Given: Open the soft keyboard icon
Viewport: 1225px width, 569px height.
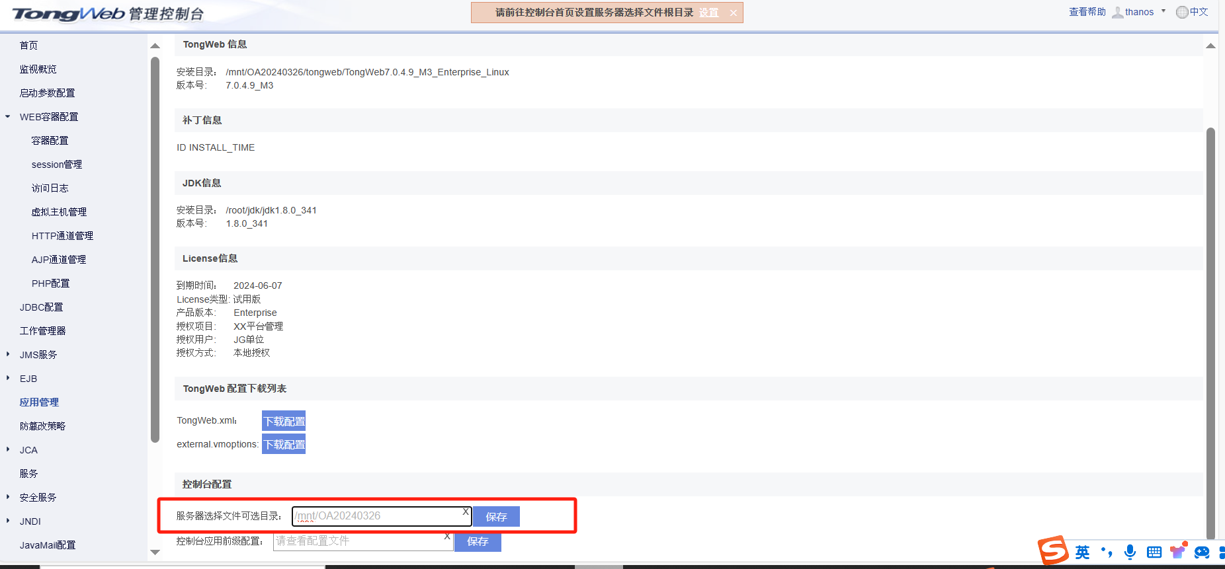Looking at the screenshot, I should click(x=1154, y=552).
